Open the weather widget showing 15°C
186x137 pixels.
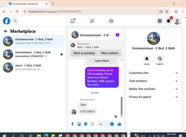point(140,136)
